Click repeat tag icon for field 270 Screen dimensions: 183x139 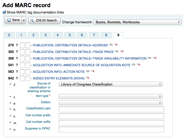pyautogui.click(x=111, y=45)
